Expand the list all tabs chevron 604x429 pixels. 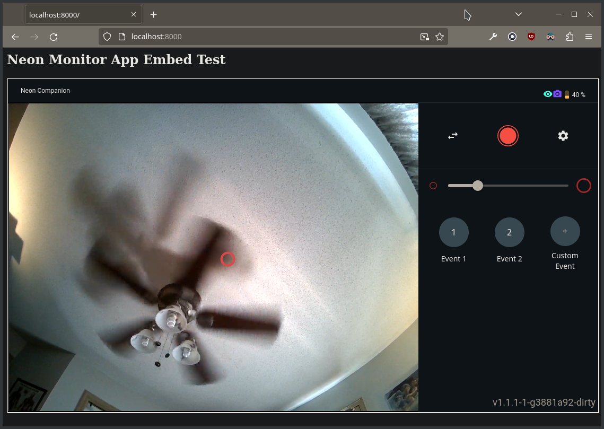(x=519, y=14)
